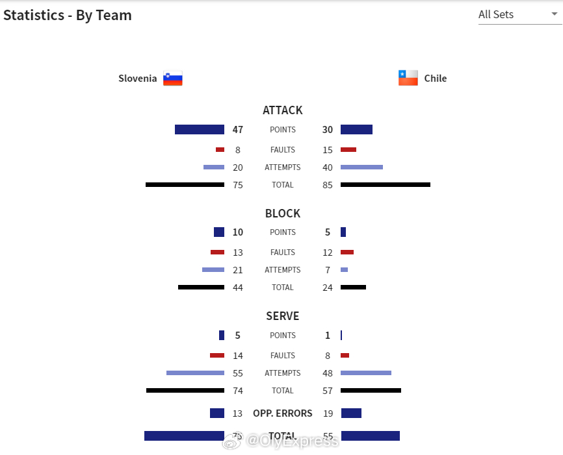Click Slovenia's red attack faults bar
The image size is (563, 455).
tap(220, 149)
